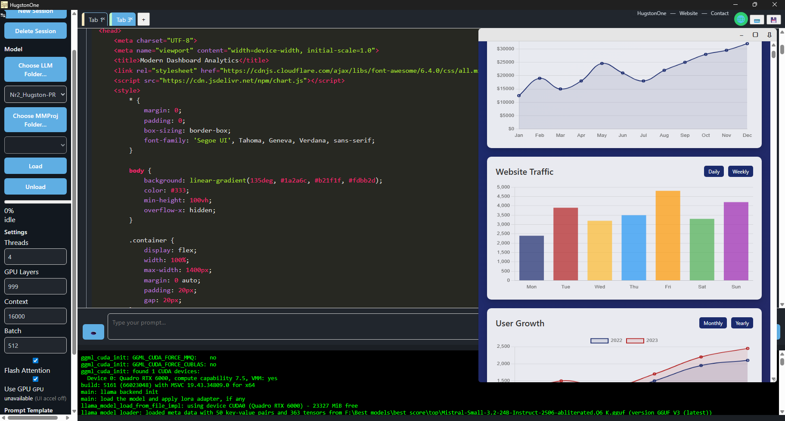This screenshot has width=785, height=421.
Task: Click the Mon dark blue traffic bar
Action: click(531, 258)
